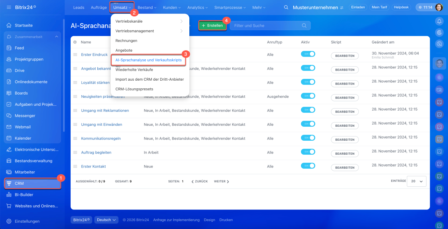Open Kalender in the left sidebar
448x229 pixels.
pos(23,138)
